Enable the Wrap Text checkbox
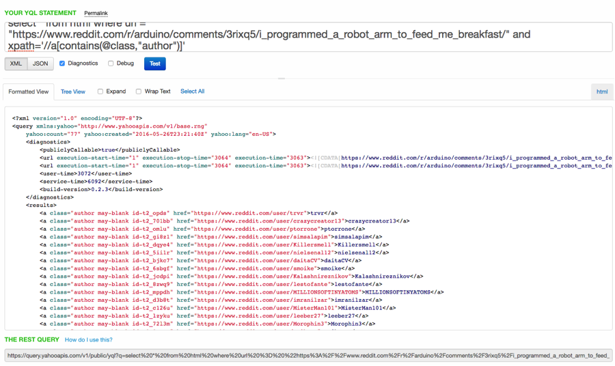Screen dimensions: 615x366 [139, 91]
